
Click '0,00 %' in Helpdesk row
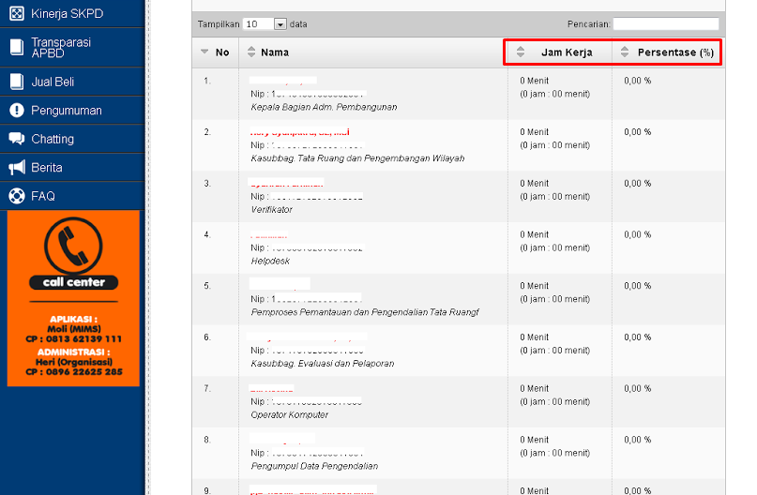[637, 234]
